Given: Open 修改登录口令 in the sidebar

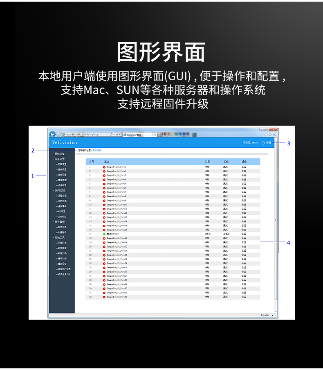Looking at the screenshot, I should pyautogui.click(x=64, y=274).
